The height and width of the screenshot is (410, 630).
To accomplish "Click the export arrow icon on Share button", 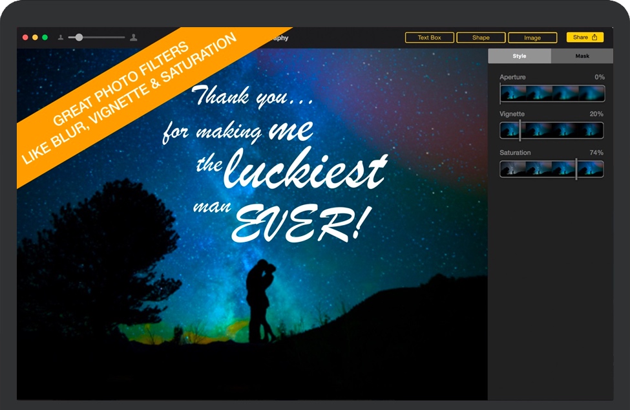I will [x=596, y=38].
